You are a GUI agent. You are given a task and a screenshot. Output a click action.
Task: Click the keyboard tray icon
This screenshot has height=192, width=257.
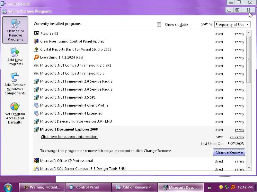210,188
